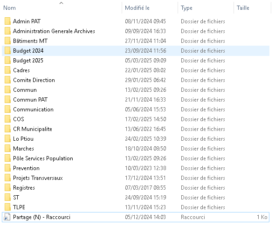This screenshot has width=275, height=226.
Task: Sort by the Taille column header
Action: 243,8
